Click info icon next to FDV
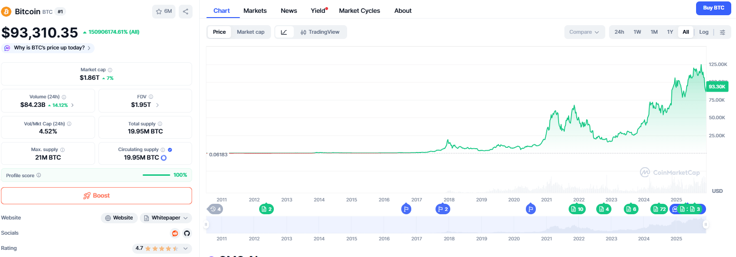The height and width of the screenshot is (257, 736). click(151, 97)
